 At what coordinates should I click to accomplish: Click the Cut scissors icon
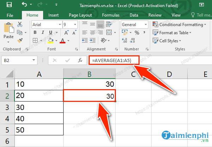tap(19, 24)
